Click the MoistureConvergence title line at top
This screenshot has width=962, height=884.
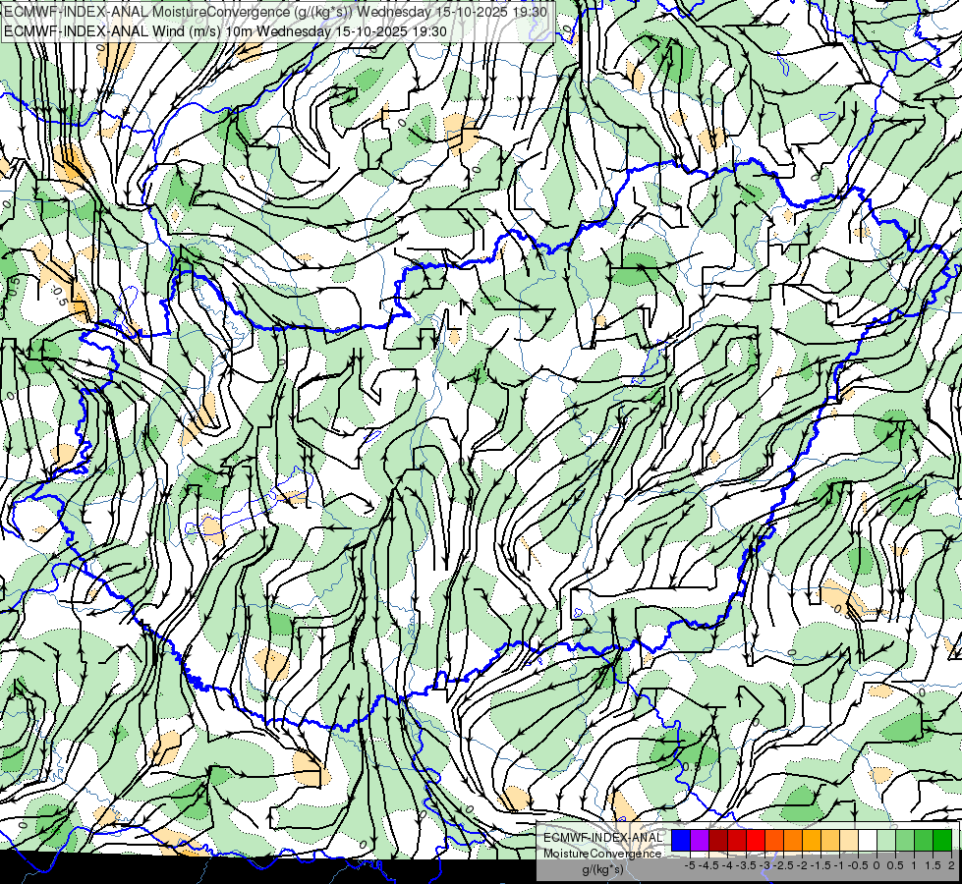coord(275,12)
